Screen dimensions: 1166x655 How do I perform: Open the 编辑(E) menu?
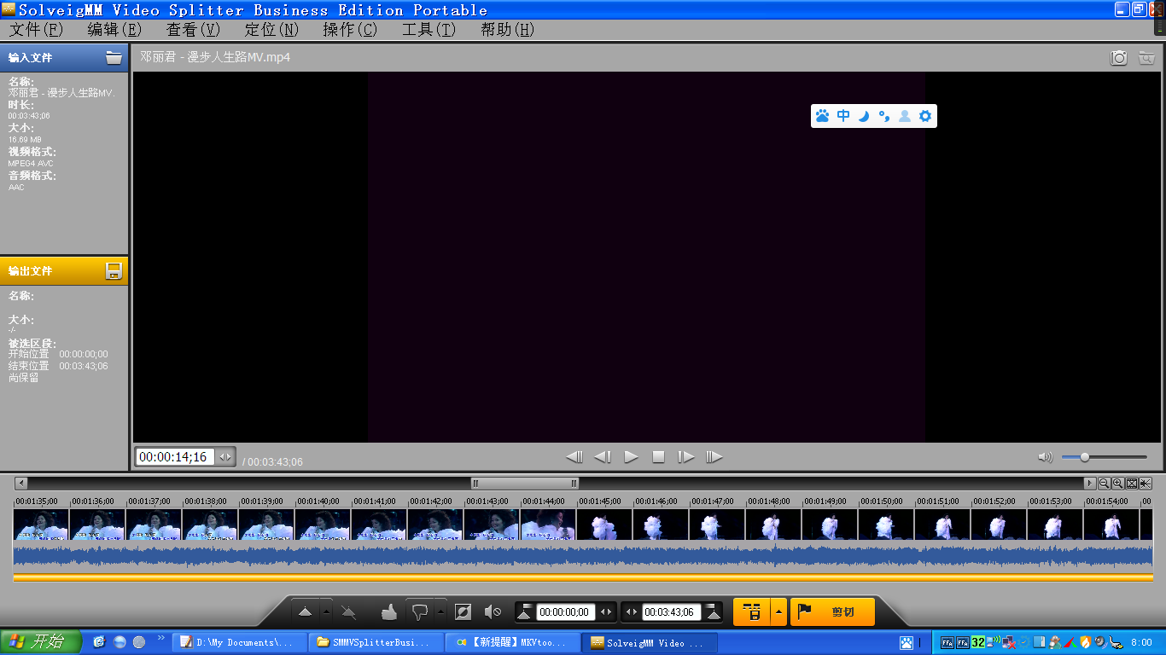pos(114,29)
